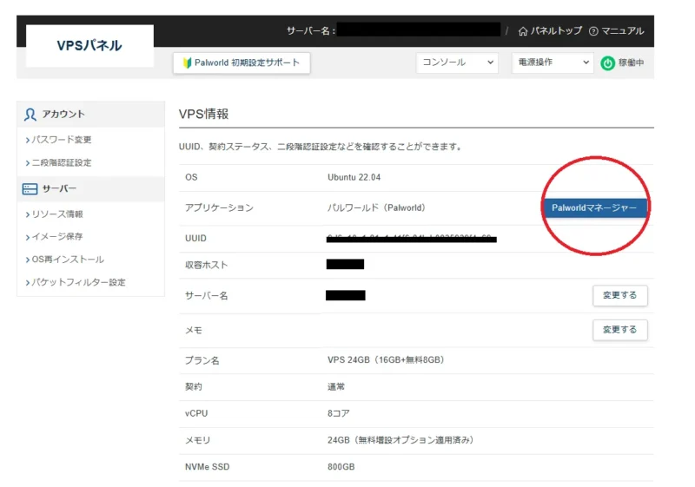Click the VPS情報 heading
The image size is (695, 487).
coord(204,115)
